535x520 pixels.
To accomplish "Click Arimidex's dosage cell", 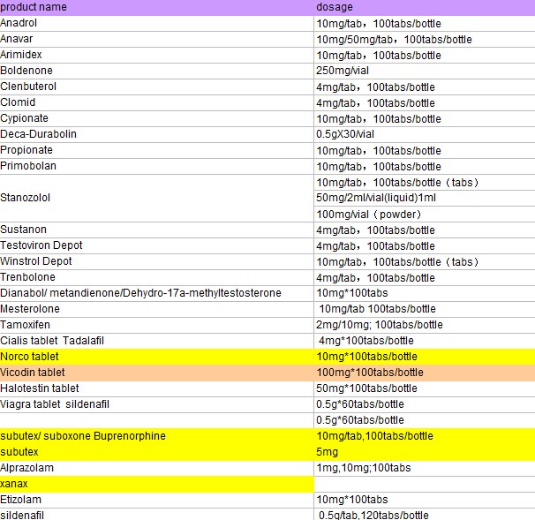I will (x=425, y=55).
